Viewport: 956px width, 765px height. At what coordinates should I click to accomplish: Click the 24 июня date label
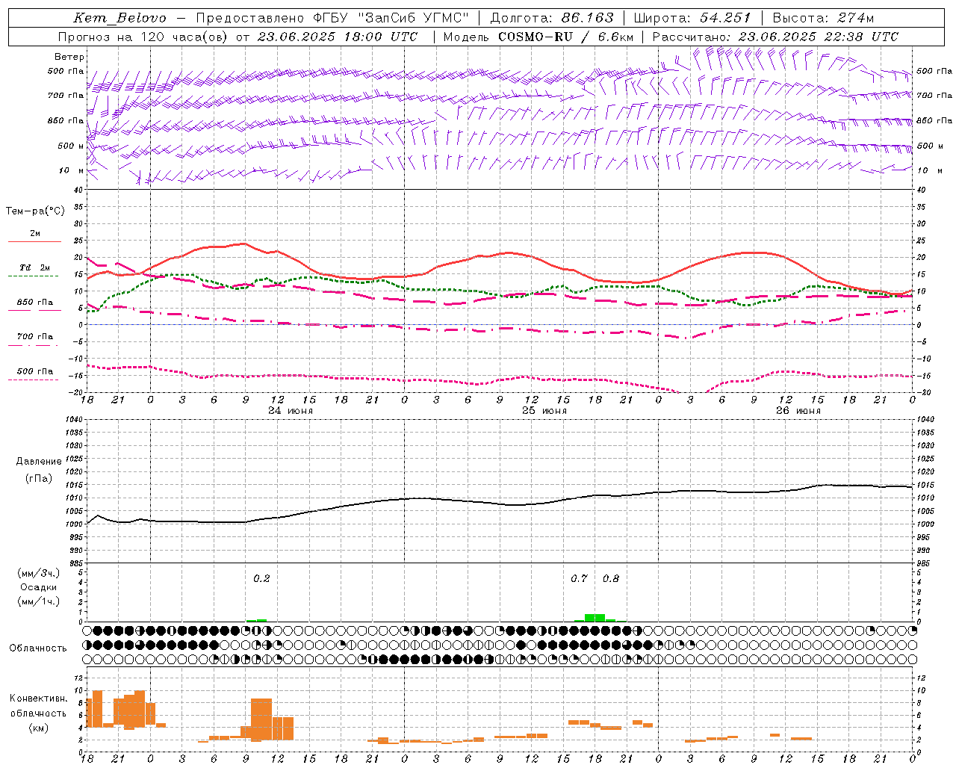[291, 411]
